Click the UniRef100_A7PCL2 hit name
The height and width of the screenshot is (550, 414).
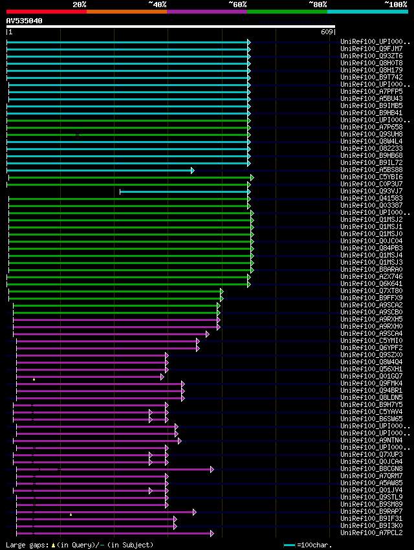(x=371, y=533)
